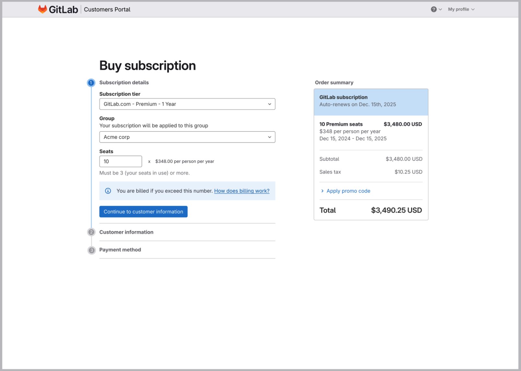Image resolution: width=521 pixels, height=371 pixels.
Task: Click step 2 circle marker
Action: [x=91, y=232]
